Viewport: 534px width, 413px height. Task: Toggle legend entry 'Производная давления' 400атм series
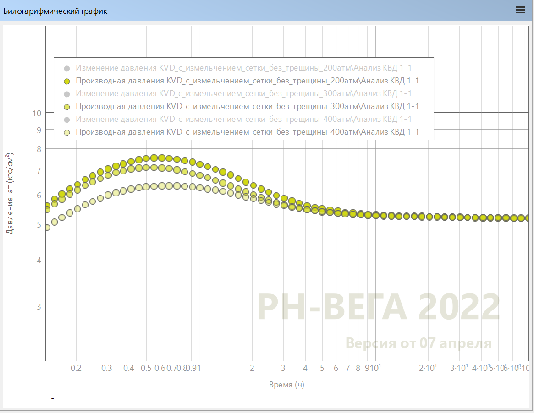(x=241, y=132)
